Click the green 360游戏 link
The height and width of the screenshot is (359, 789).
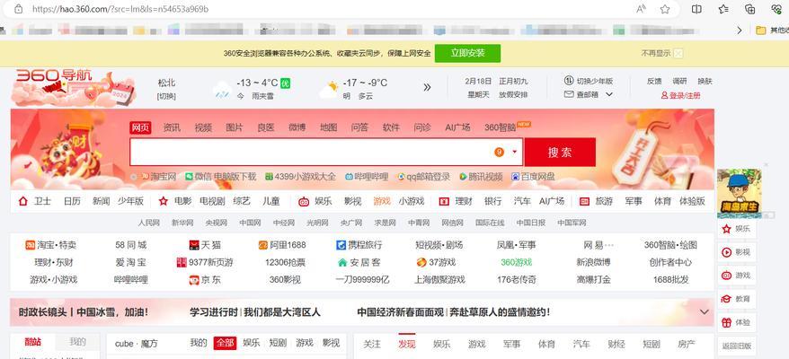pyautogui.click(x=517, y=262)
